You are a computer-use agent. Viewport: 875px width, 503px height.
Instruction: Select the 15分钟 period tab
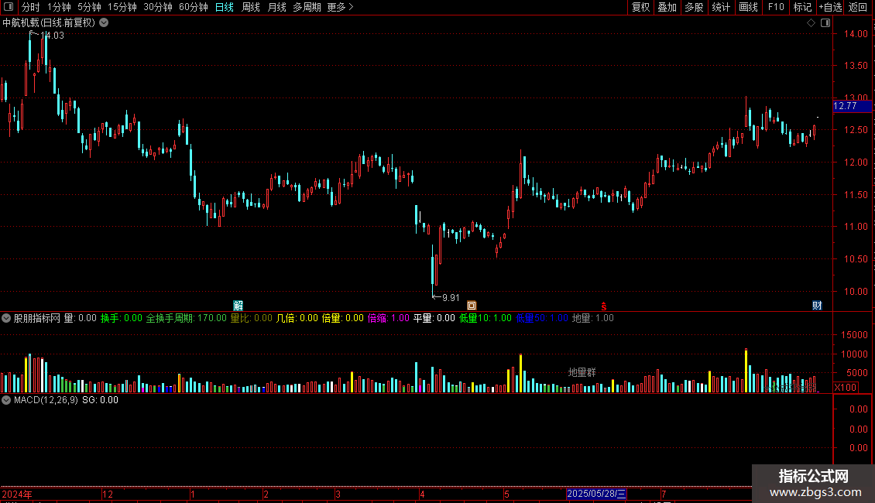122,7
